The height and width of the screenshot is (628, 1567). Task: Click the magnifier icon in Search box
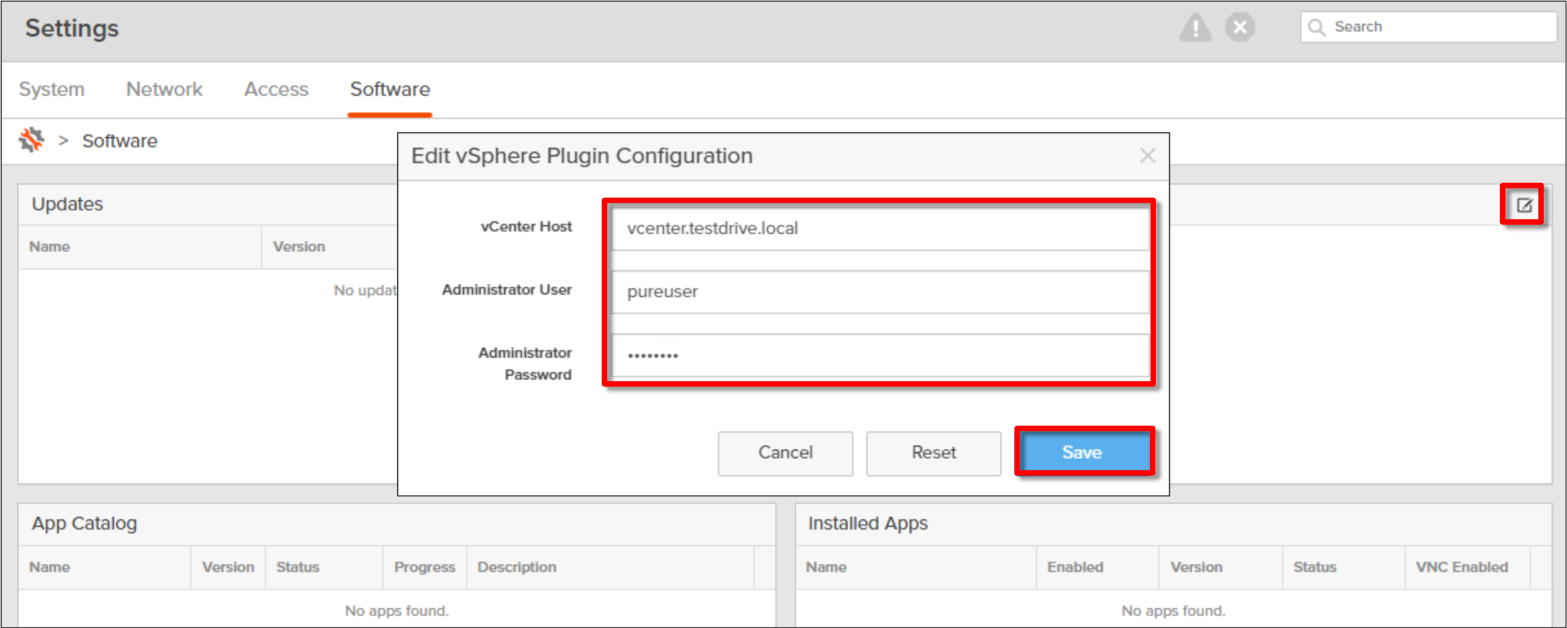(x=1317, y=28)
